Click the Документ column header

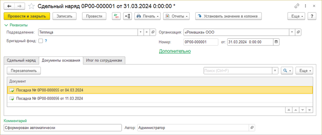point(160,81)
